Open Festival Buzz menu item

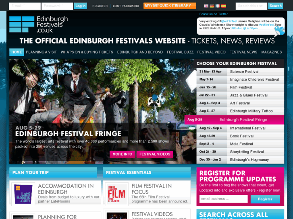click(x=180, y=52)
